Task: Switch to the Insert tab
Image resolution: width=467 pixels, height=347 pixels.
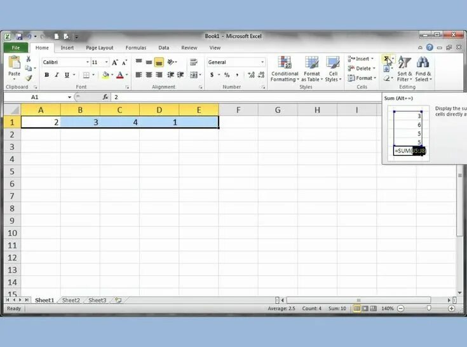Action: pos(67,48)
